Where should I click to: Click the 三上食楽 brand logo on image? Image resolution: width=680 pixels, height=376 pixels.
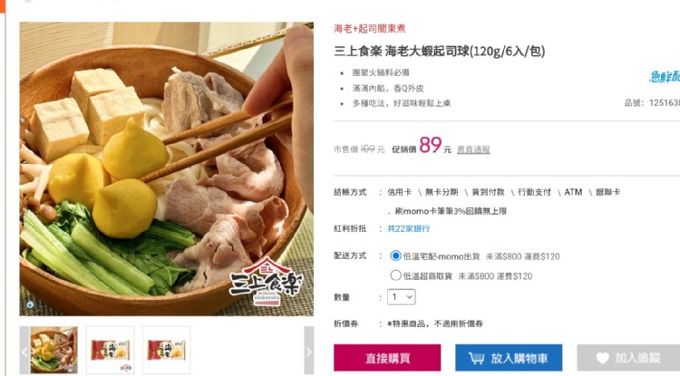267,281
